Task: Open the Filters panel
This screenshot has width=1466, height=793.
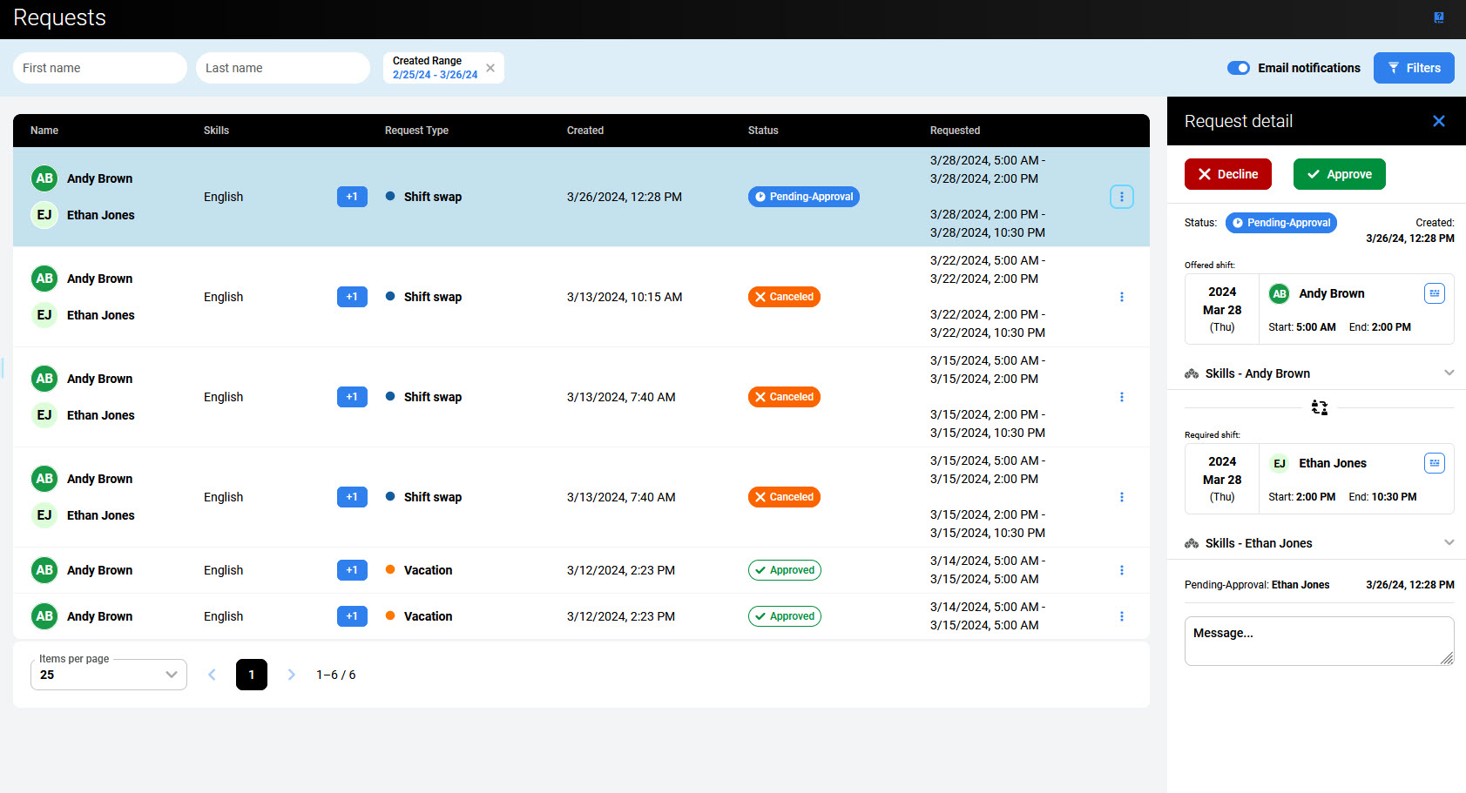Action: 1414,68
